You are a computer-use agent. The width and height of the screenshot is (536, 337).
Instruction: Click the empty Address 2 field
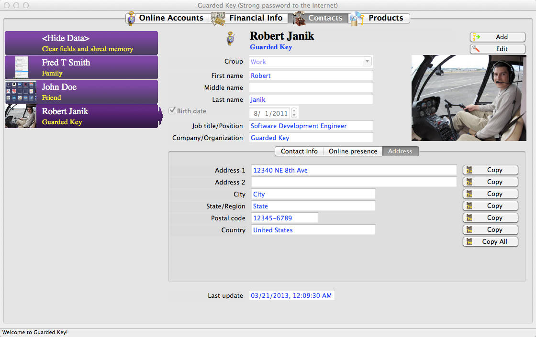[354, 182]
